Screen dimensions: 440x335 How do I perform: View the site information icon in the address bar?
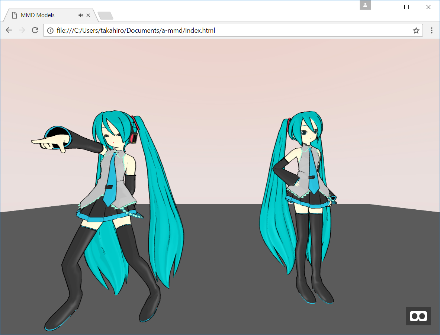point(50,30)
